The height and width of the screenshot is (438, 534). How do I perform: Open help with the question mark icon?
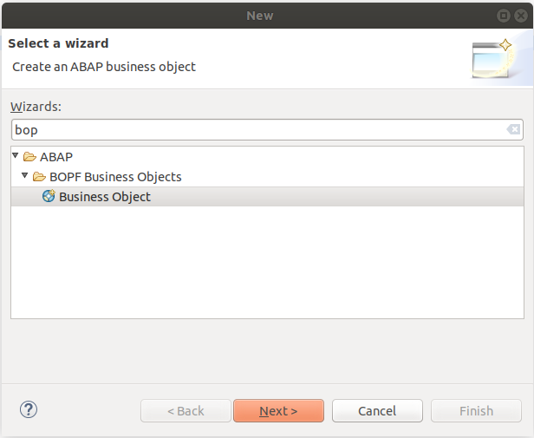pyautogui.click(x=29, y=409)
